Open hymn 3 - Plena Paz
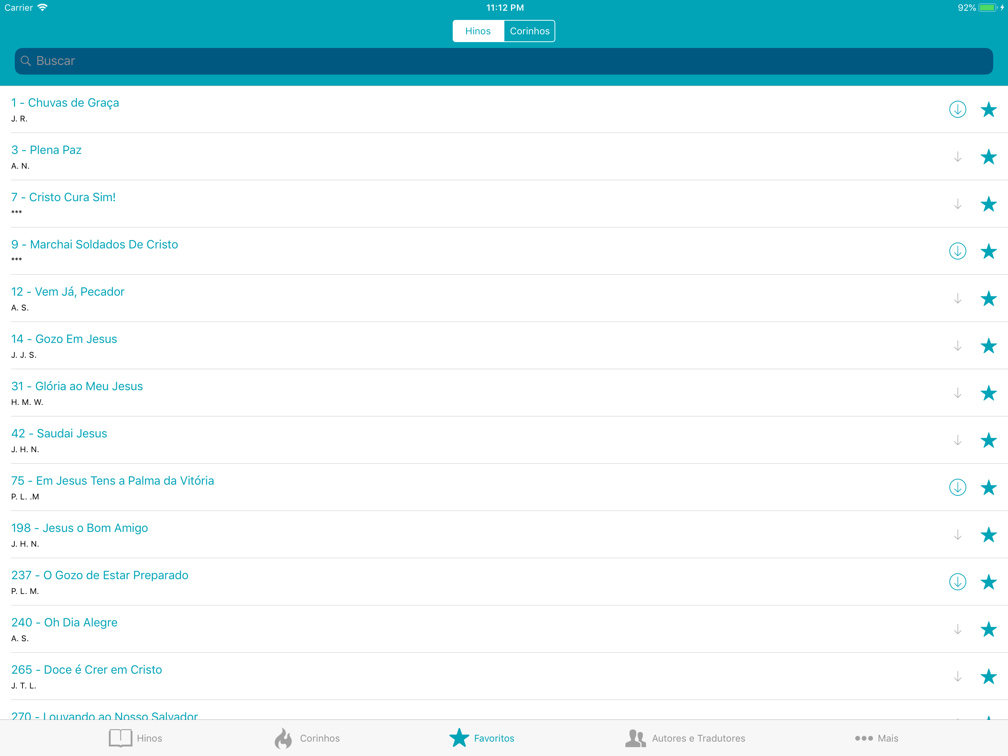 (x=504, y=157)
